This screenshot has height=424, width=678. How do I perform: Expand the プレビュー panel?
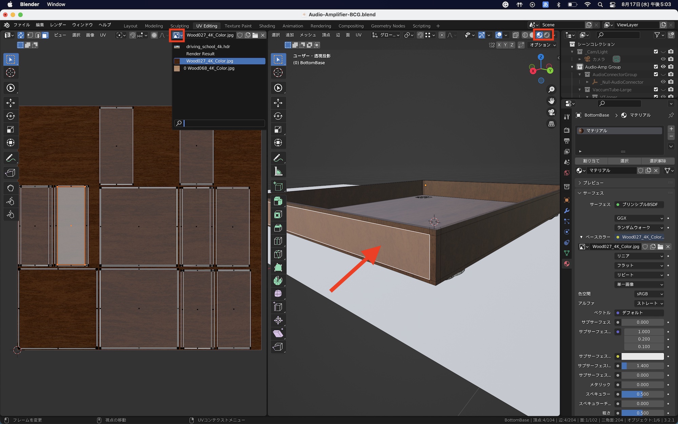click(x=593, y=183)
